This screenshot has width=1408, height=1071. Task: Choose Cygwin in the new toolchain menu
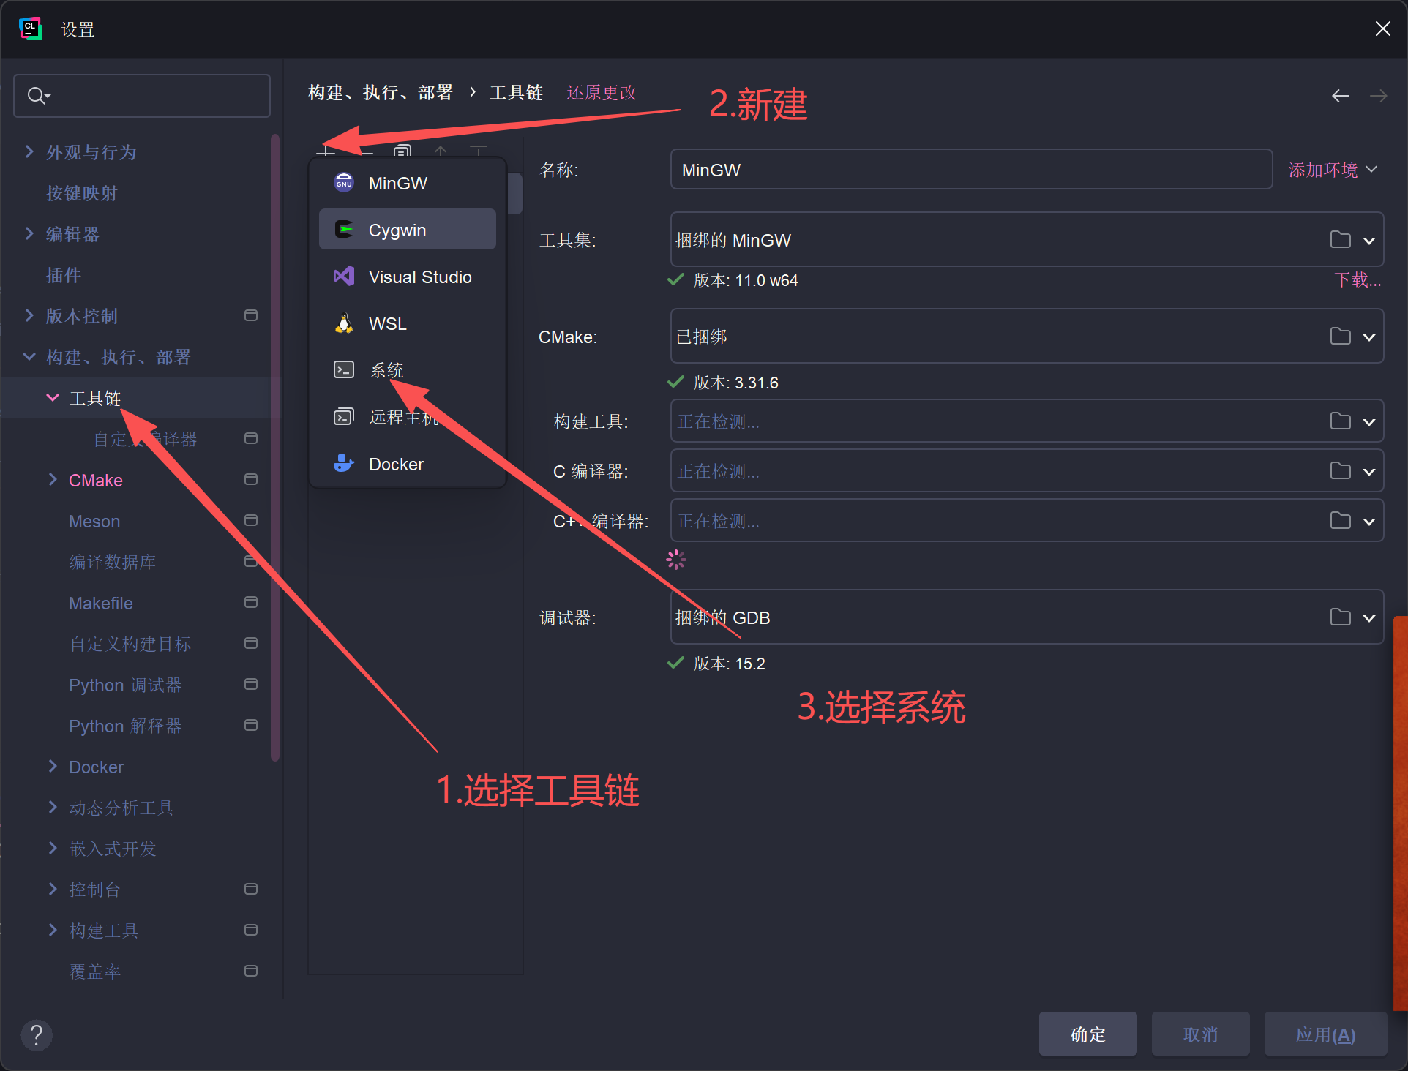pos(408,230)
